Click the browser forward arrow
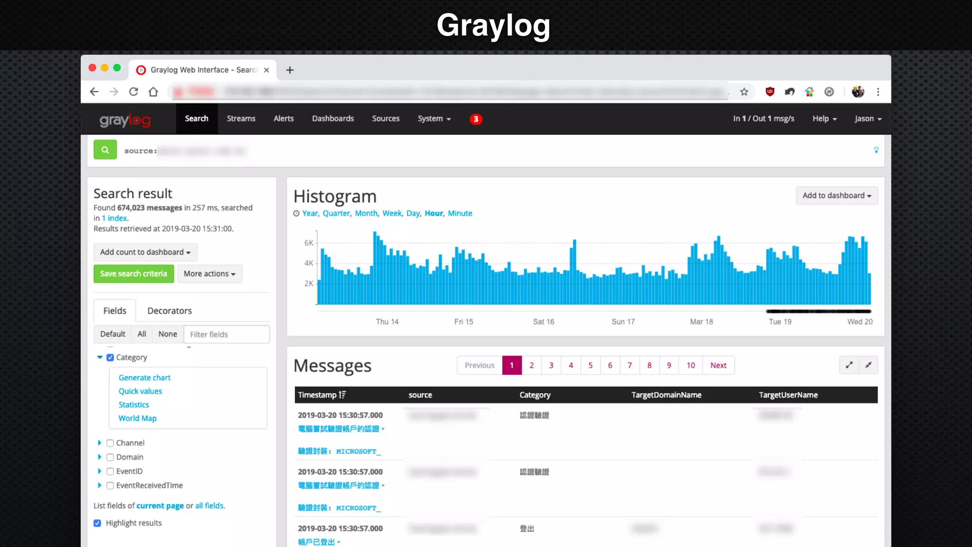This screenshot has width=972, height=547. pyautogui.click(x=114, y=92)
